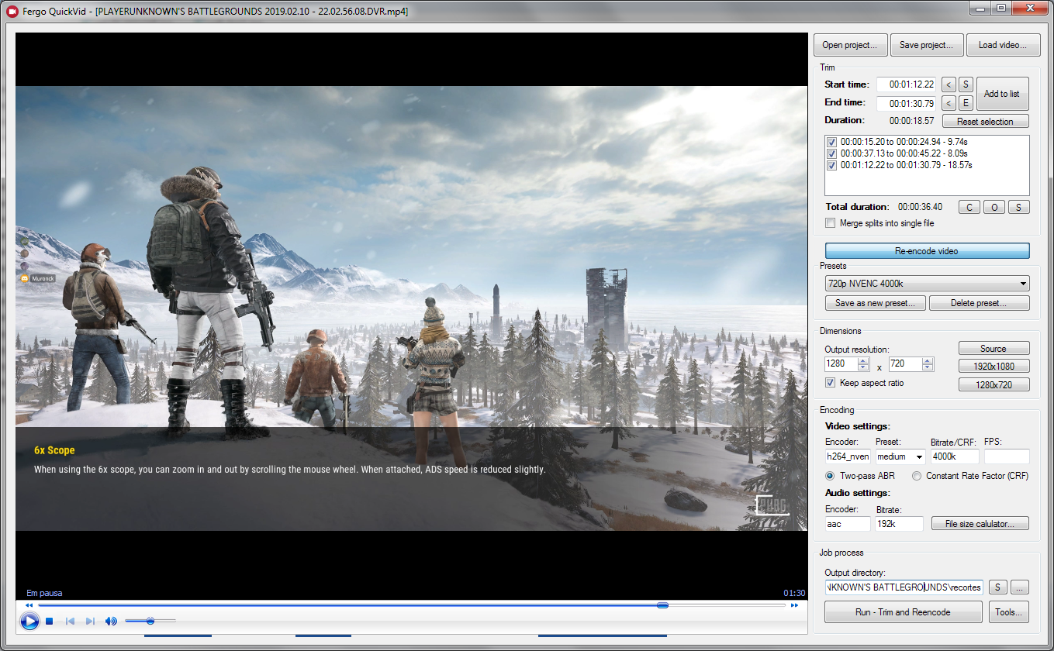The width and height of the screenshot is (1054, 651).
Task: Click the Fergo QuickVid title bar app icon
Action: tap(12, 11)
